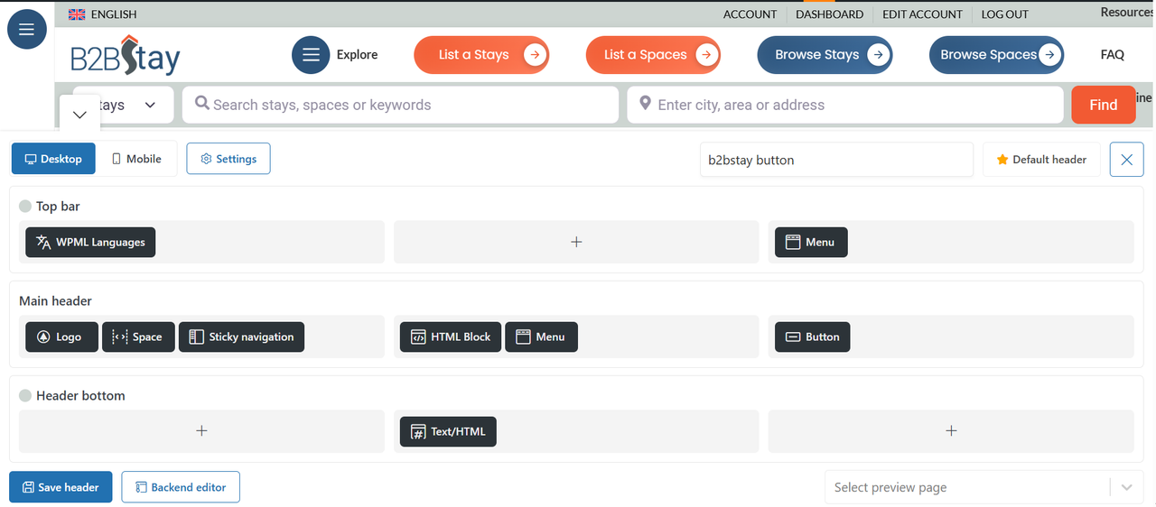This screenshot has width=1156, height=507.
Task: Set as Default header
Action: [1041, 160]
